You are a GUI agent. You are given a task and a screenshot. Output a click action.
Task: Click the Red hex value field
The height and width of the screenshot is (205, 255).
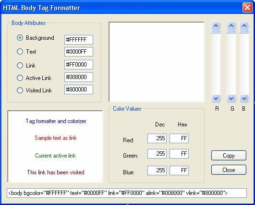click(179, 138)
